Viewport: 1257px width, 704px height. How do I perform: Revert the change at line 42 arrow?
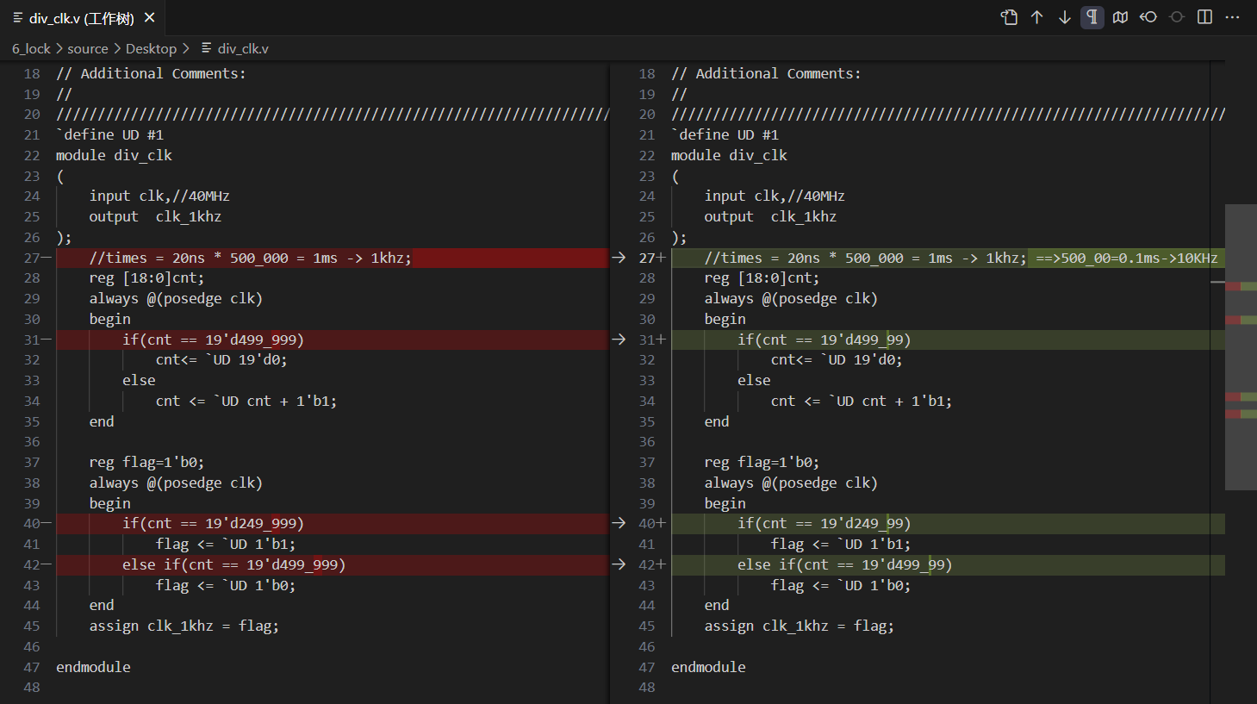619,564
